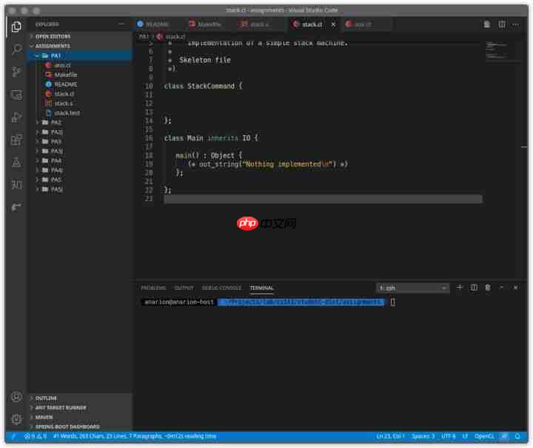Open the terminal shell selector dropdown
This screenshot has width=533, height=448.
[412, 288]
